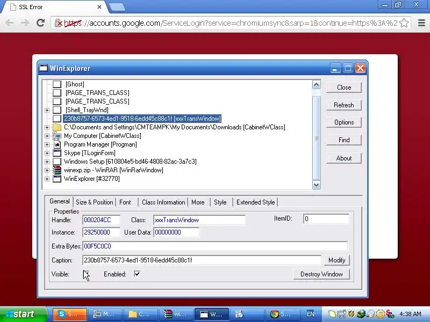
Task: Click the folder icon of Downloads CabinetWClass row
Action: (x=57, y=127)
